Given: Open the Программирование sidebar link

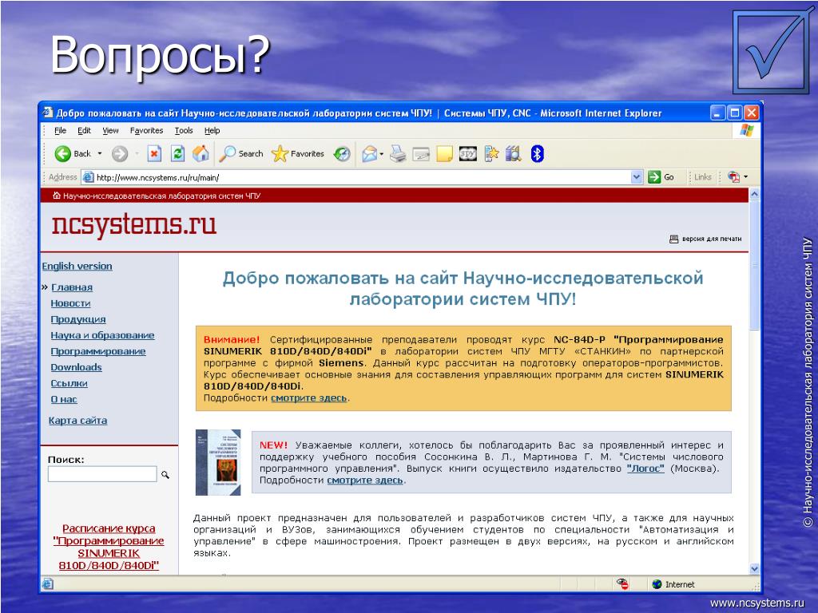Looking at the screenshot, I should [98, 351].
